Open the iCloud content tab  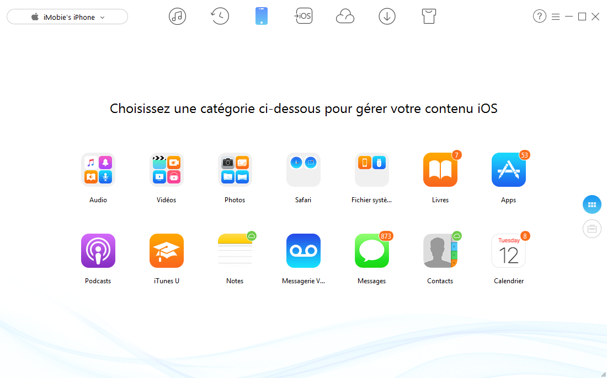[x=345, y=17]
